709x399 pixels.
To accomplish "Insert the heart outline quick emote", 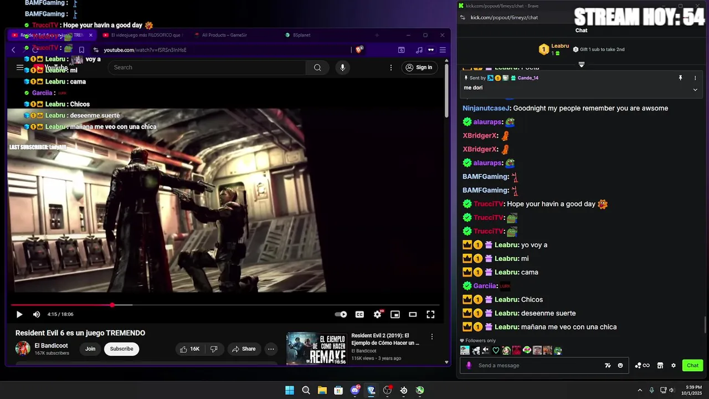I will (x=496, y=350).
